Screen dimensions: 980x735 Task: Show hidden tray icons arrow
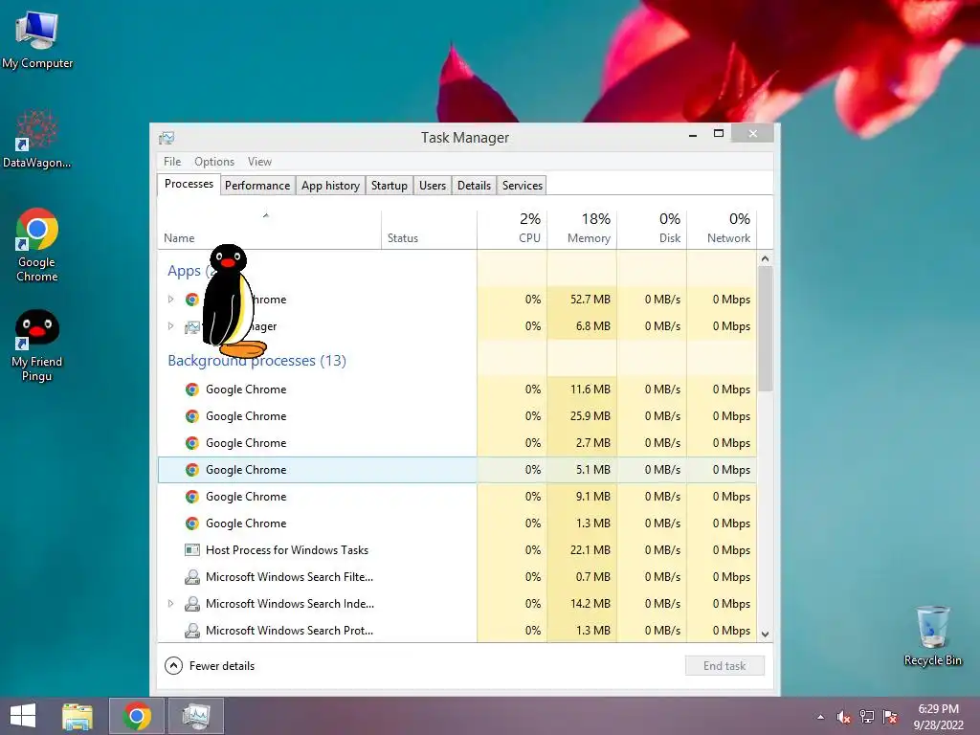click(x=820, y=717)
